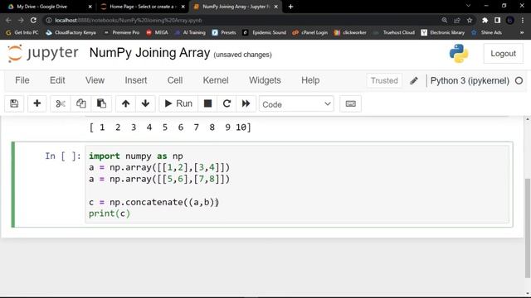Image resolution: width=531 pixels, height=298 pixels.
Task: Insert a cell below with the plus icon
Action: [37, 103]
